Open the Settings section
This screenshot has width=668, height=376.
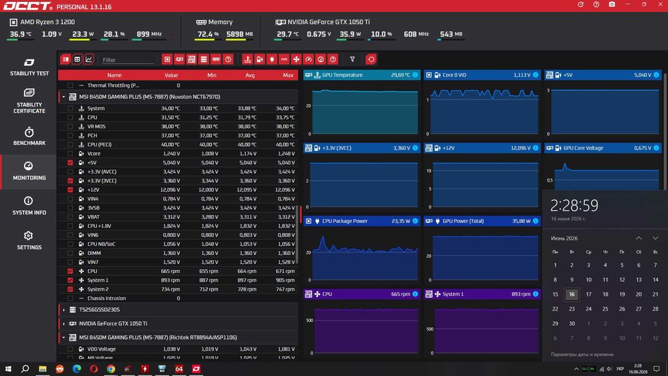click(29, 240)
